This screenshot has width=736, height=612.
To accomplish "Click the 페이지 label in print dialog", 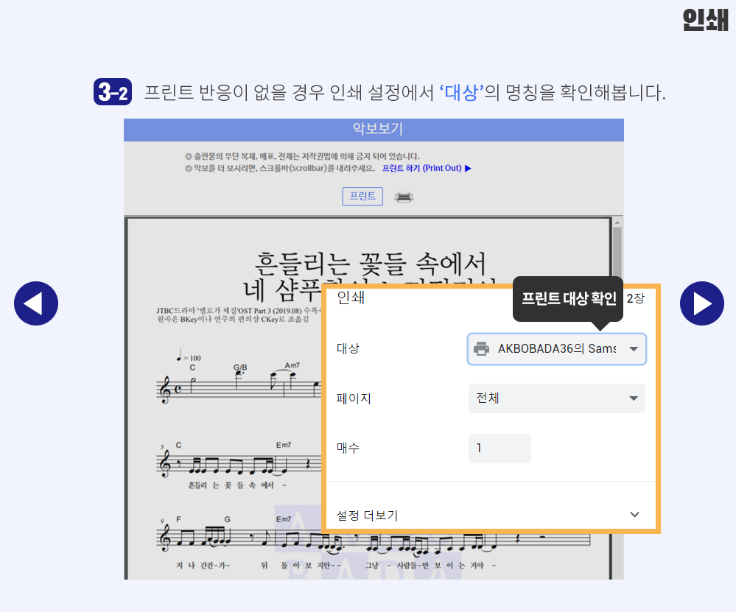I will [354, 398].
